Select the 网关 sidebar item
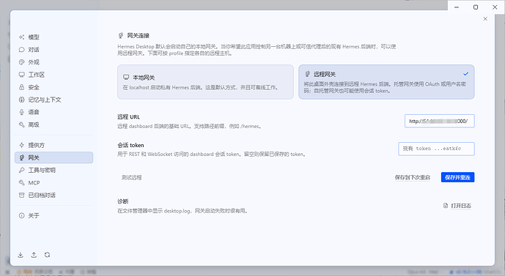The width and height of the screenshot is (505, 276). 54,157
